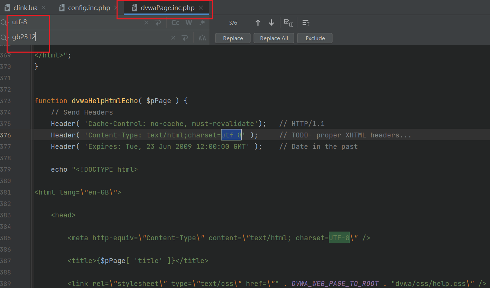Click the '// Send Headers' comment
Screen dimensions: 490x288
(82, 112)
